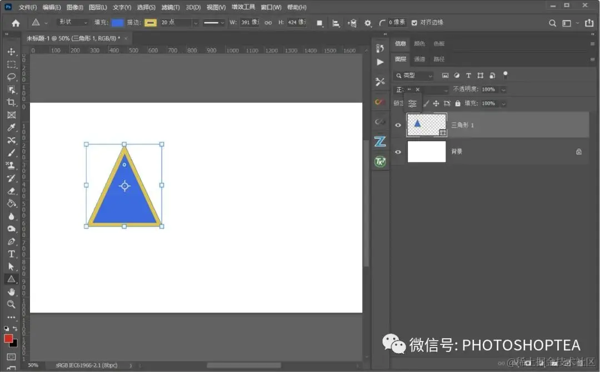Toggle smart object layer filter icon
Viewport: 600px width, 372px height.
492,75
